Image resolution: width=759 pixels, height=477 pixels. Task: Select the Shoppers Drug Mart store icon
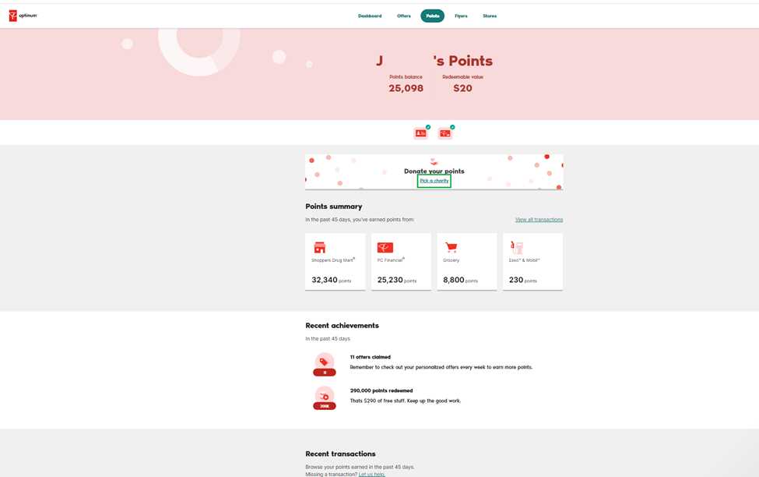click(320, 246)
